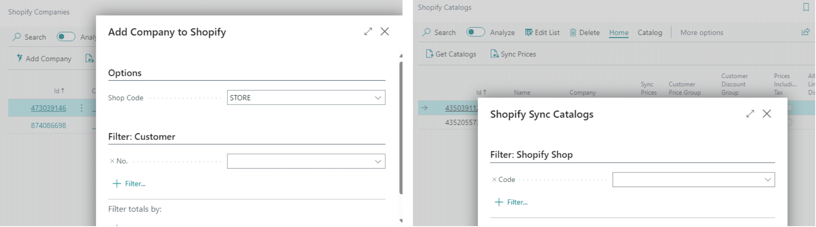This screenshot has height=227, width=816.
Task: Sort catalogs by Id column header
Action: click(x=481, y=92)
